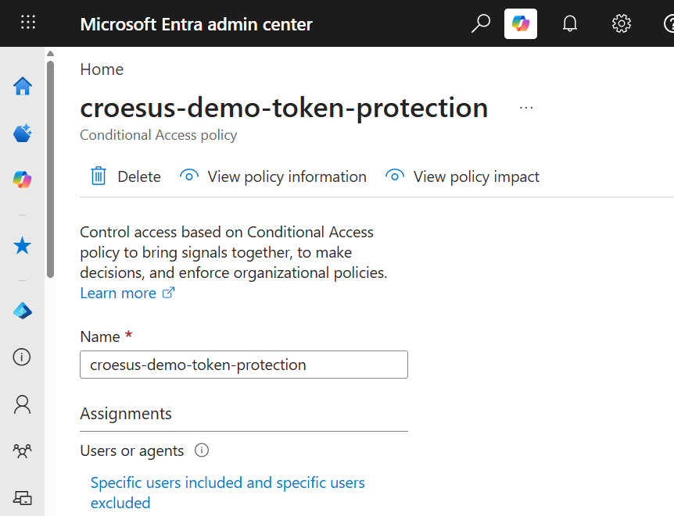Open the Entra ID diamond sidebar icon
674x516 pixels.
pyautogui.click(x=23, y=311)
